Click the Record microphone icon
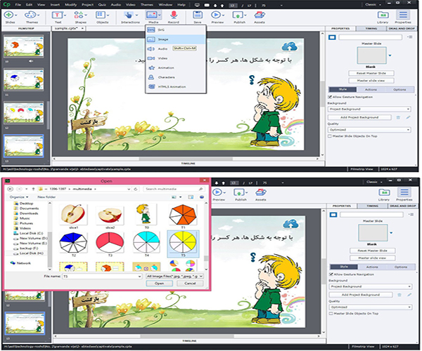This screenshot has width=422, height=351. 172,15
